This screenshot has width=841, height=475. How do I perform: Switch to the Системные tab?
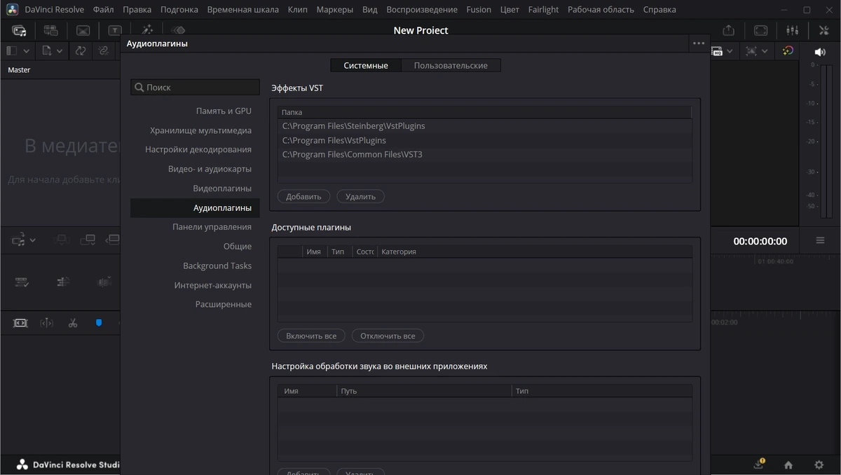[366, 65]
